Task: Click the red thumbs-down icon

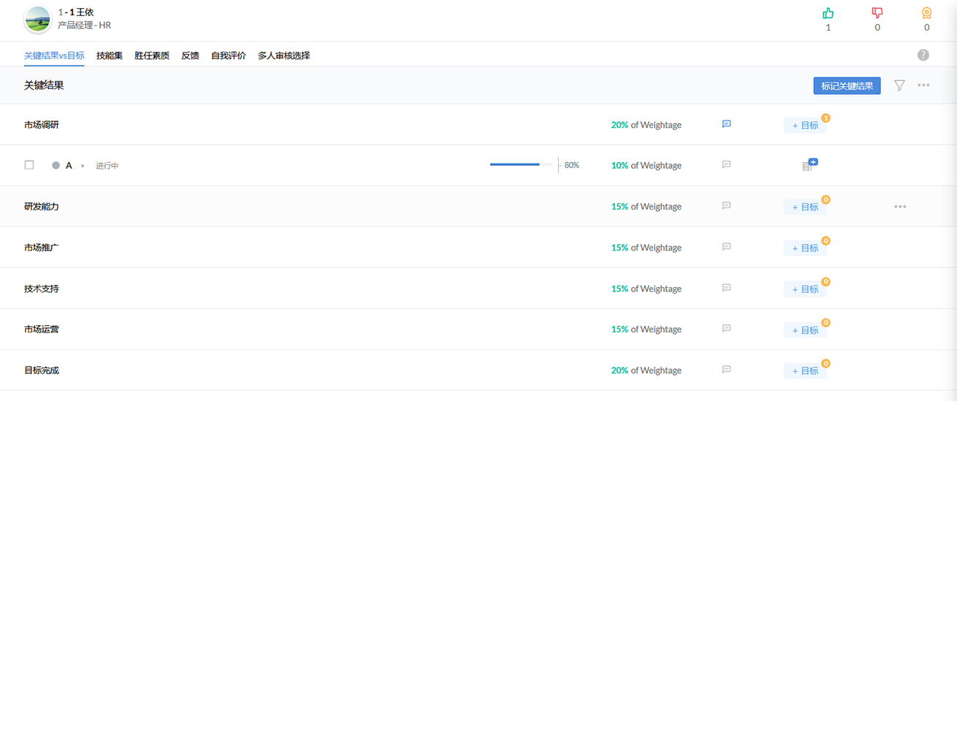Action: click(877, 13)
